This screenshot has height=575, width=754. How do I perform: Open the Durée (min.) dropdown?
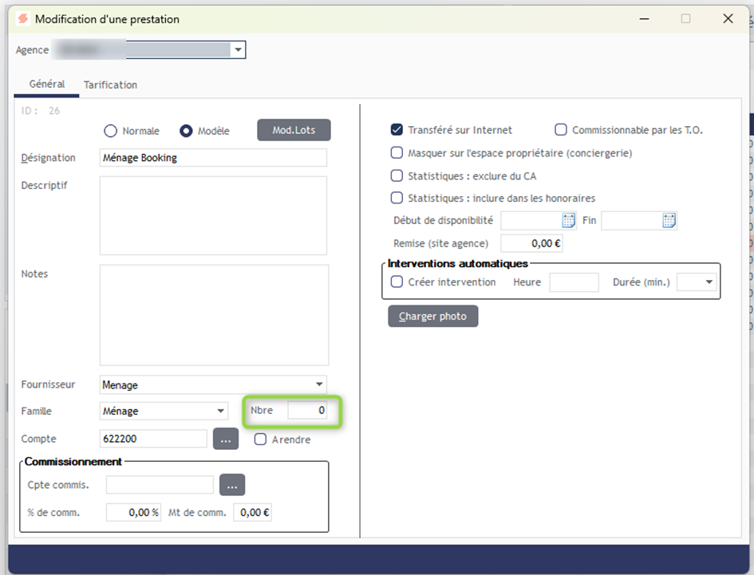click(709, 282)
